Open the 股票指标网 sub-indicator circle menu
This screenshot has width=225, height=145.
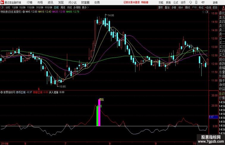(1, 92)
